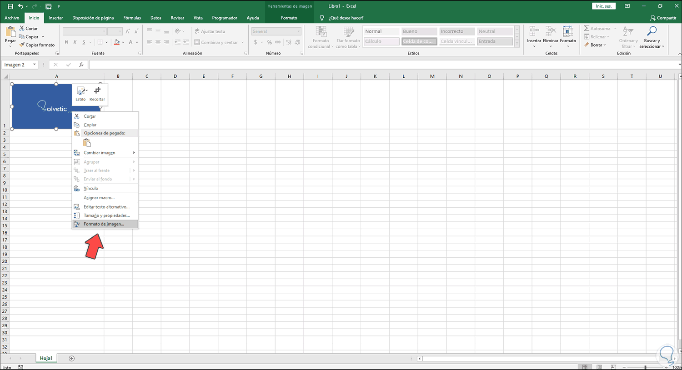The image size is (682, 370).
Task: Click the Compartir share button
Action: (663, 18)
